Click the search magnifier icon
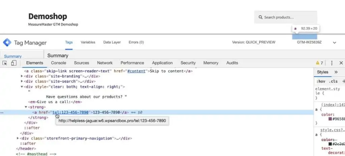Viewport: 345px width, 156px height. coord(260,17)
